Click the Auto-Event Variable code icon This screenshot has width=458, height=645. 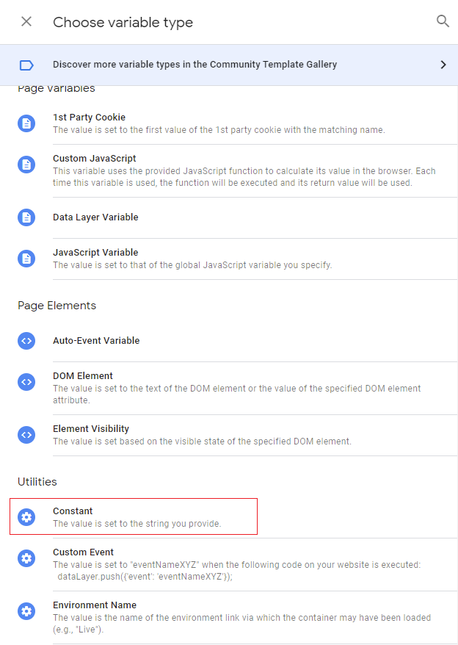[26, 341]
